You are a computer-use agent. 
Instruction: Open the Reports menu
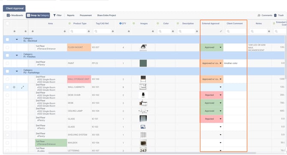tap(71, 15)
